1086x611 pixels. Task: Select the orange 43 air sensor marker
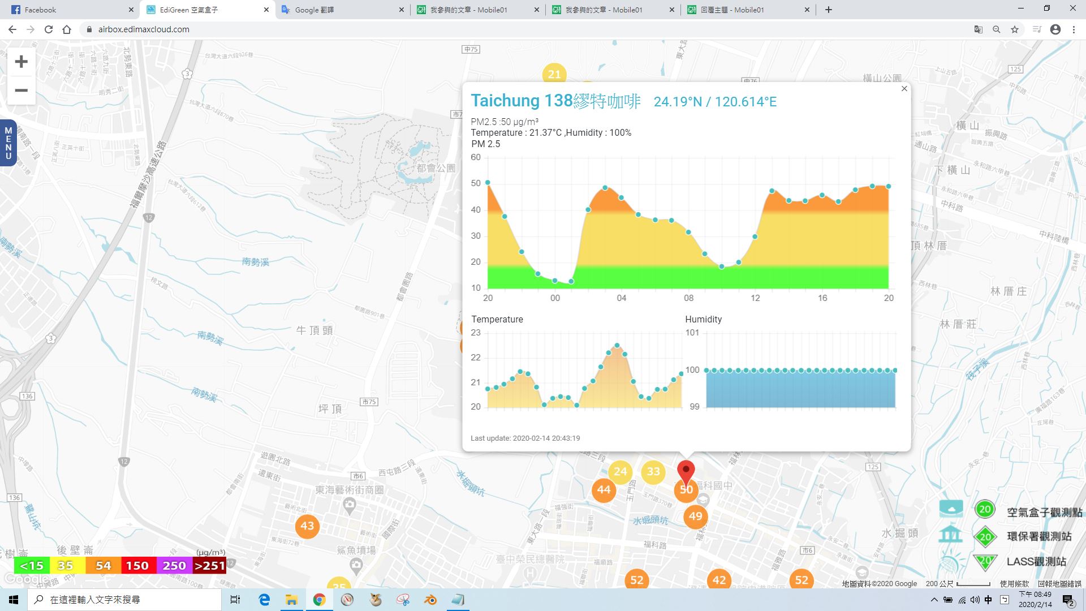click(307, 526)
